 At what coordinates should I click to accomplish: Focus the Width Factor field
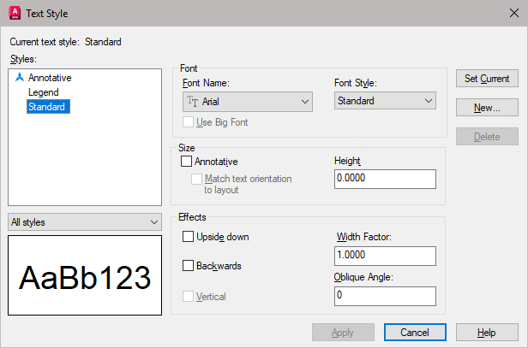385,257
